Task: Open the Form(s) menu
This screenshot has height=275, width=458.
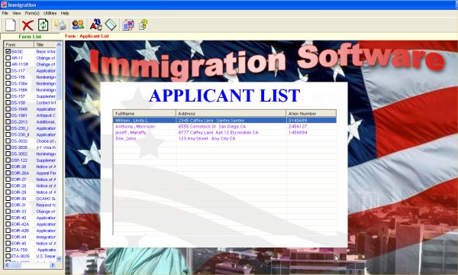Action: 32,13
